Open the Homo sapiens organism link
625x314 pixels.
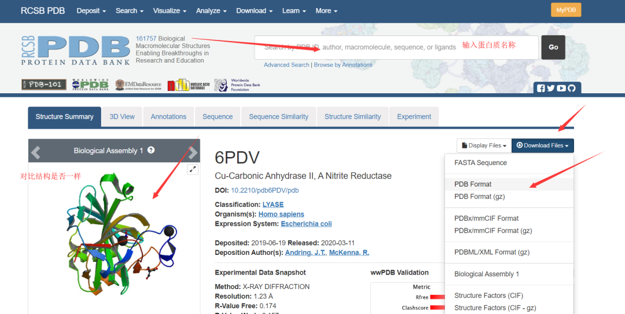point(281,214)
